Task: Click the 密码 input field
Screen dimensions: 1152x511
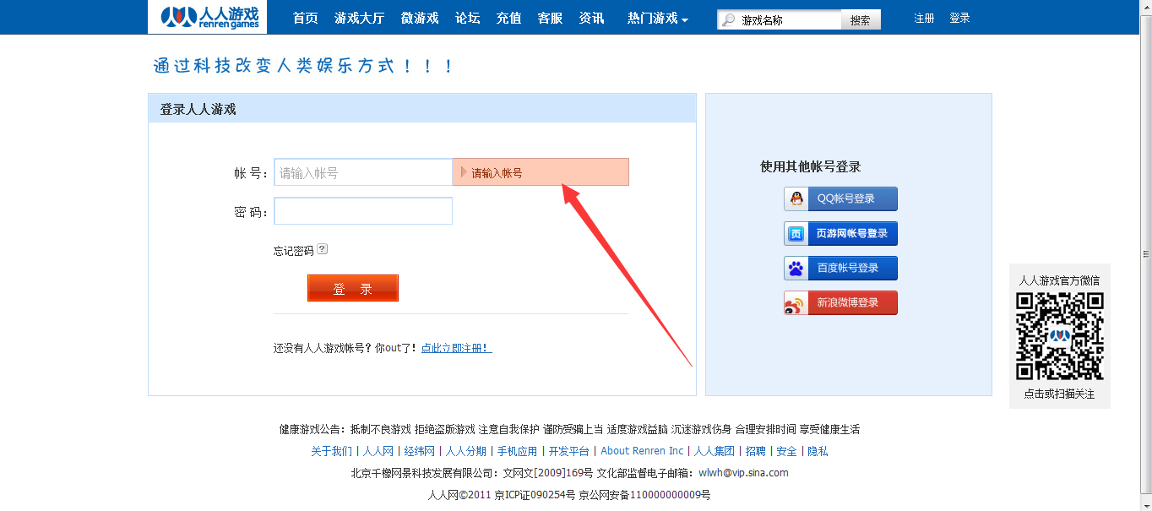Action: [x=363, y=211]
